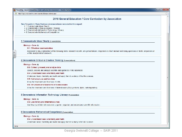The height and width of the screenshot is (137, 182).
Task: Click 'O 2: Use library and internet sources'
Action: pos(43,102)
